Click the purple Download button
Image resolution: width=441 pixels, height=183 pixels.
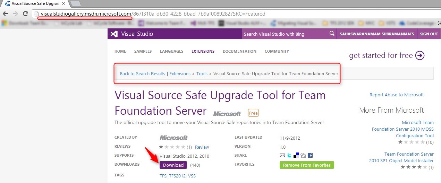tap(173, 165)
